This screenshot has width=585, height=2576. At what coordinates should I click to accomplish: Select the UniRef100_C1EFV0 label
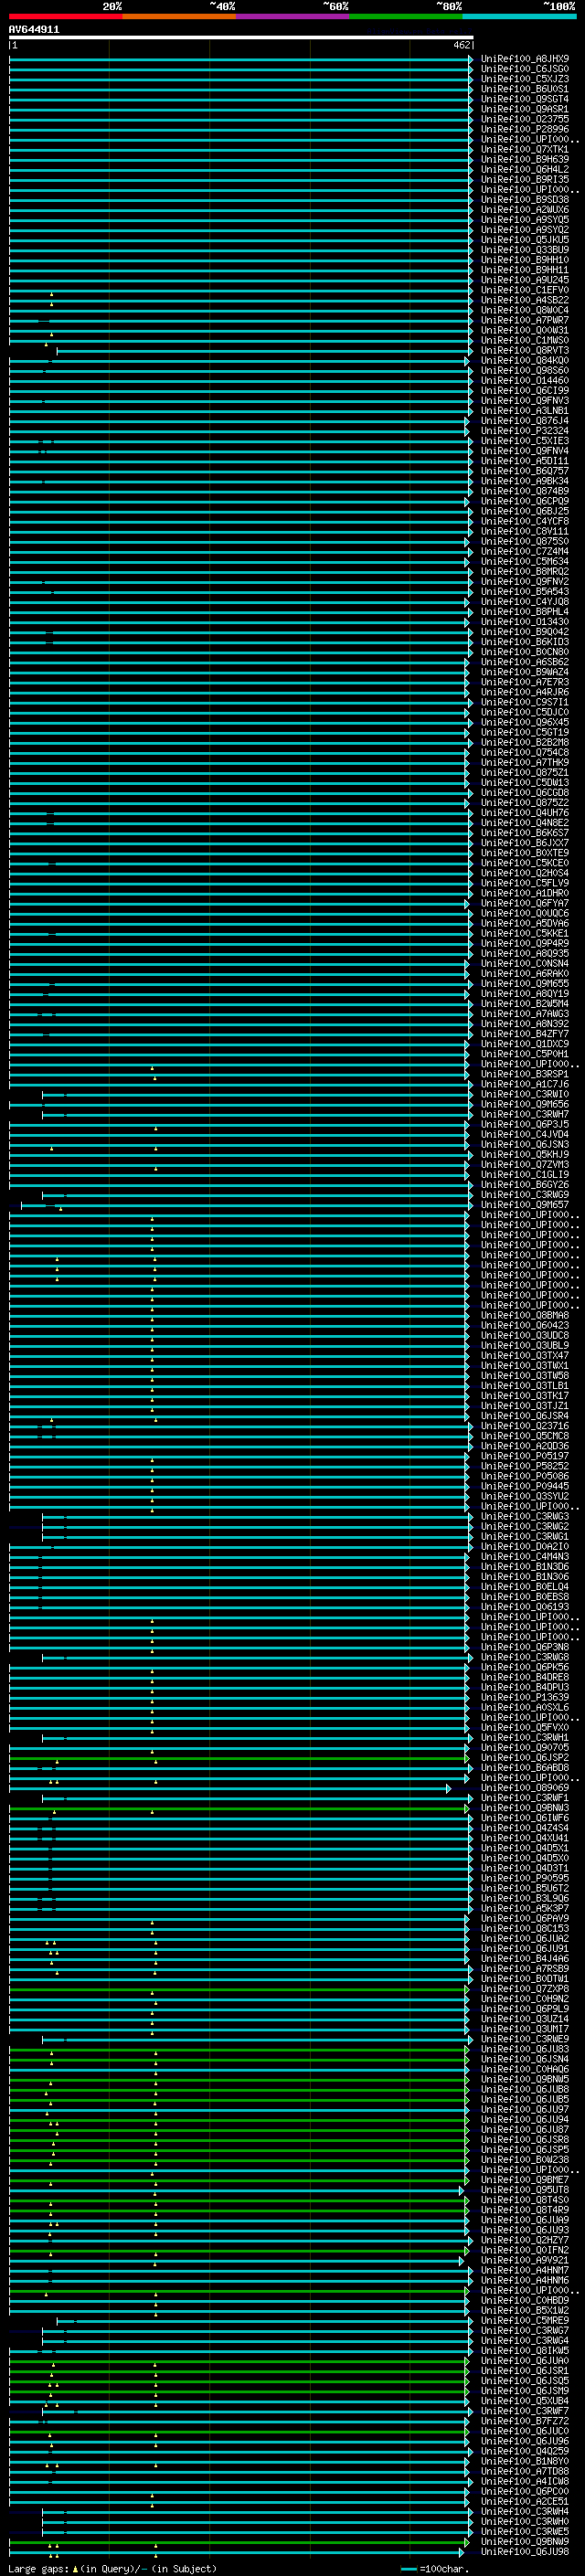coord(525,290)
